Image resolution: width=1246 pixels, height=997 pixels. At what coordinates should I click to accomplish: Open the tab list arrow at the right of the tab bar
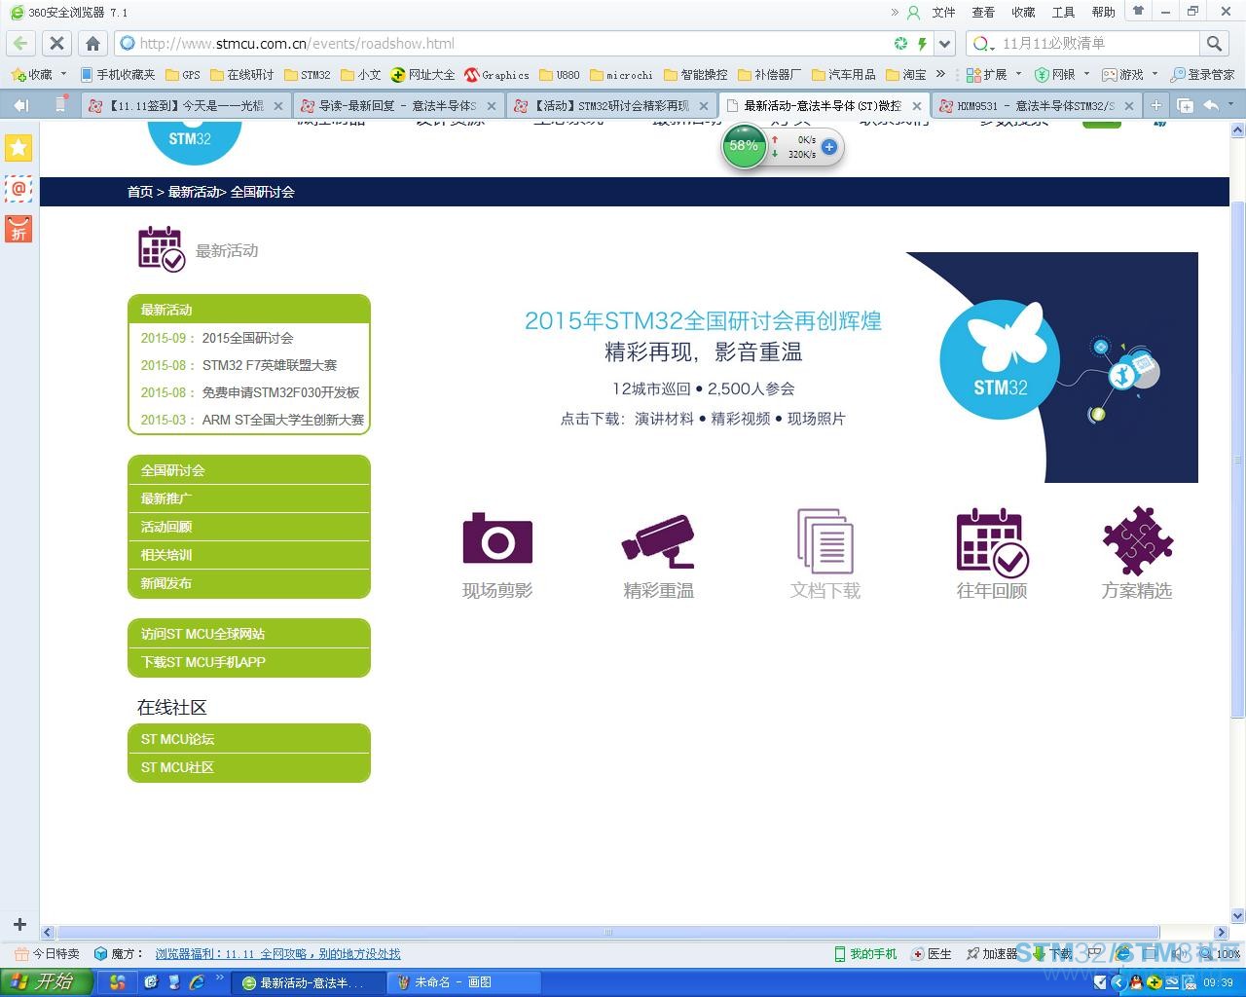click(1231, 104)
